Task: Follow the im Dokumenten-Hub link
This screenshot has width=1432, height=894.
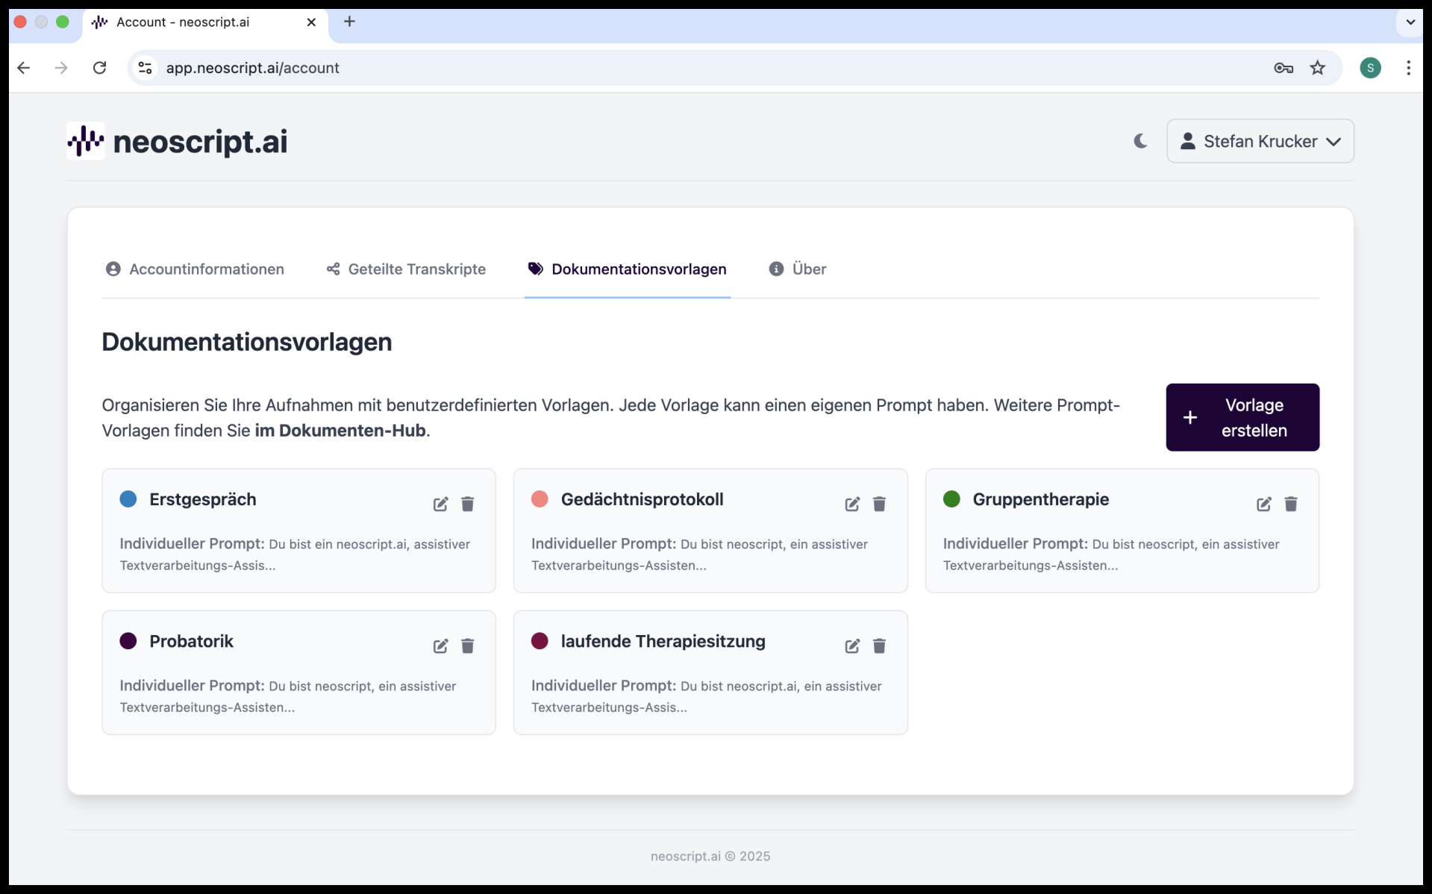Action: 340,431
